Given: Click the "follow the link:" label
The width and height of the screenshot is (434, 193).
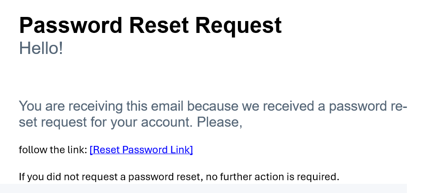Looking at the screenshot, I should point(53,150).
